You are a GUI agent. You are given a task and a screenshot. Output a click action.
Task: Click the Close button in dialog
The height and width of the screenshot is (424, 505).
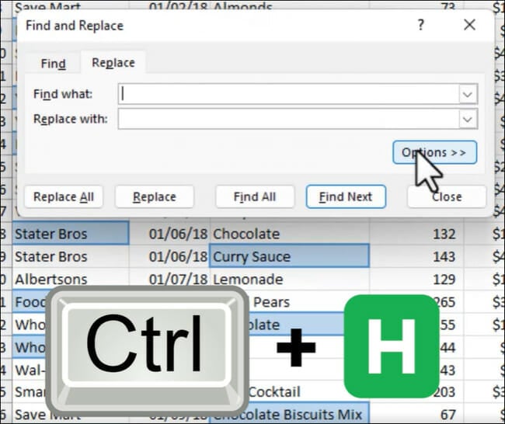447,197
